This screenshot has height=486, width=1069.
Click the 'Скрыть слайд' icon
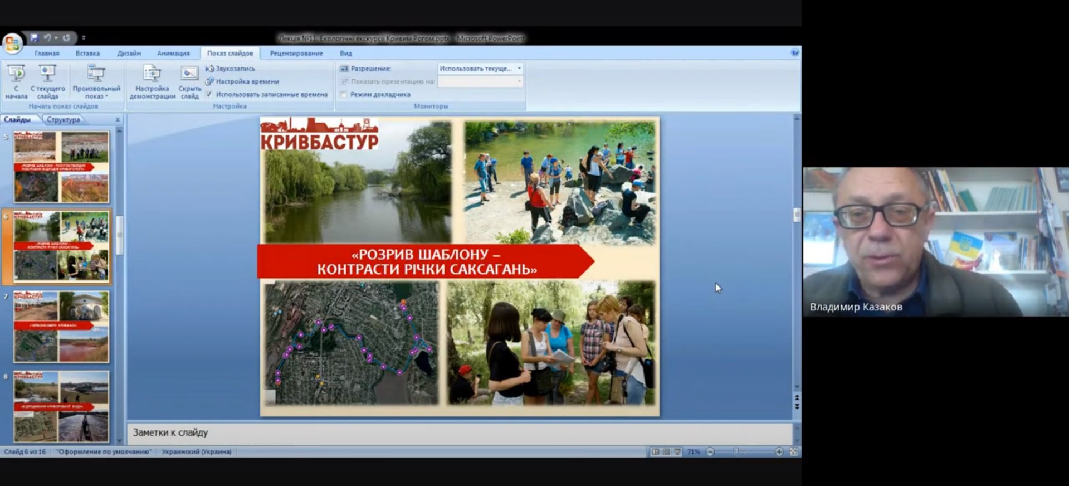pos(189,81)
